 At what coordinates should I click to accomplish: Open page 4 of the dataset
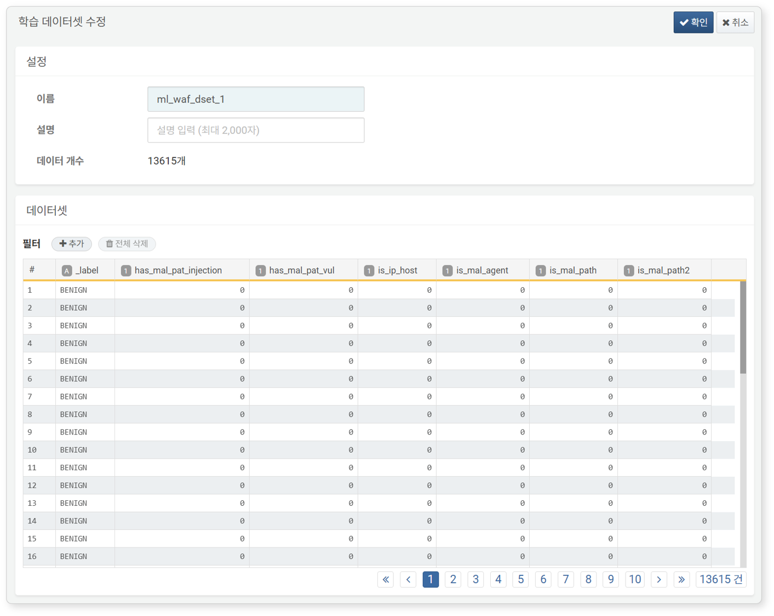click(x=498, y=579)
